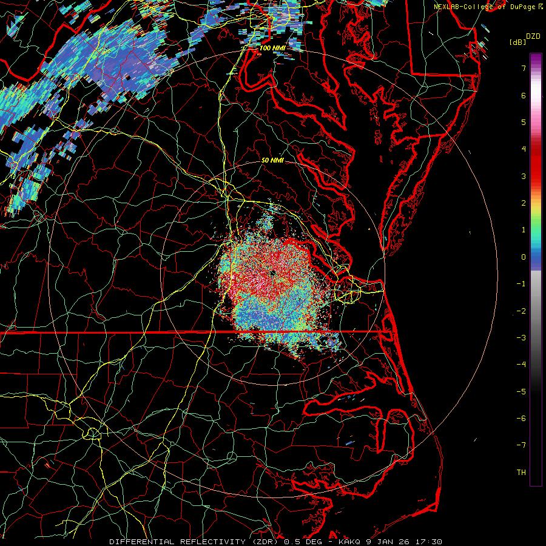Select the 50 NMI range ring label

(x=272, y=160)
